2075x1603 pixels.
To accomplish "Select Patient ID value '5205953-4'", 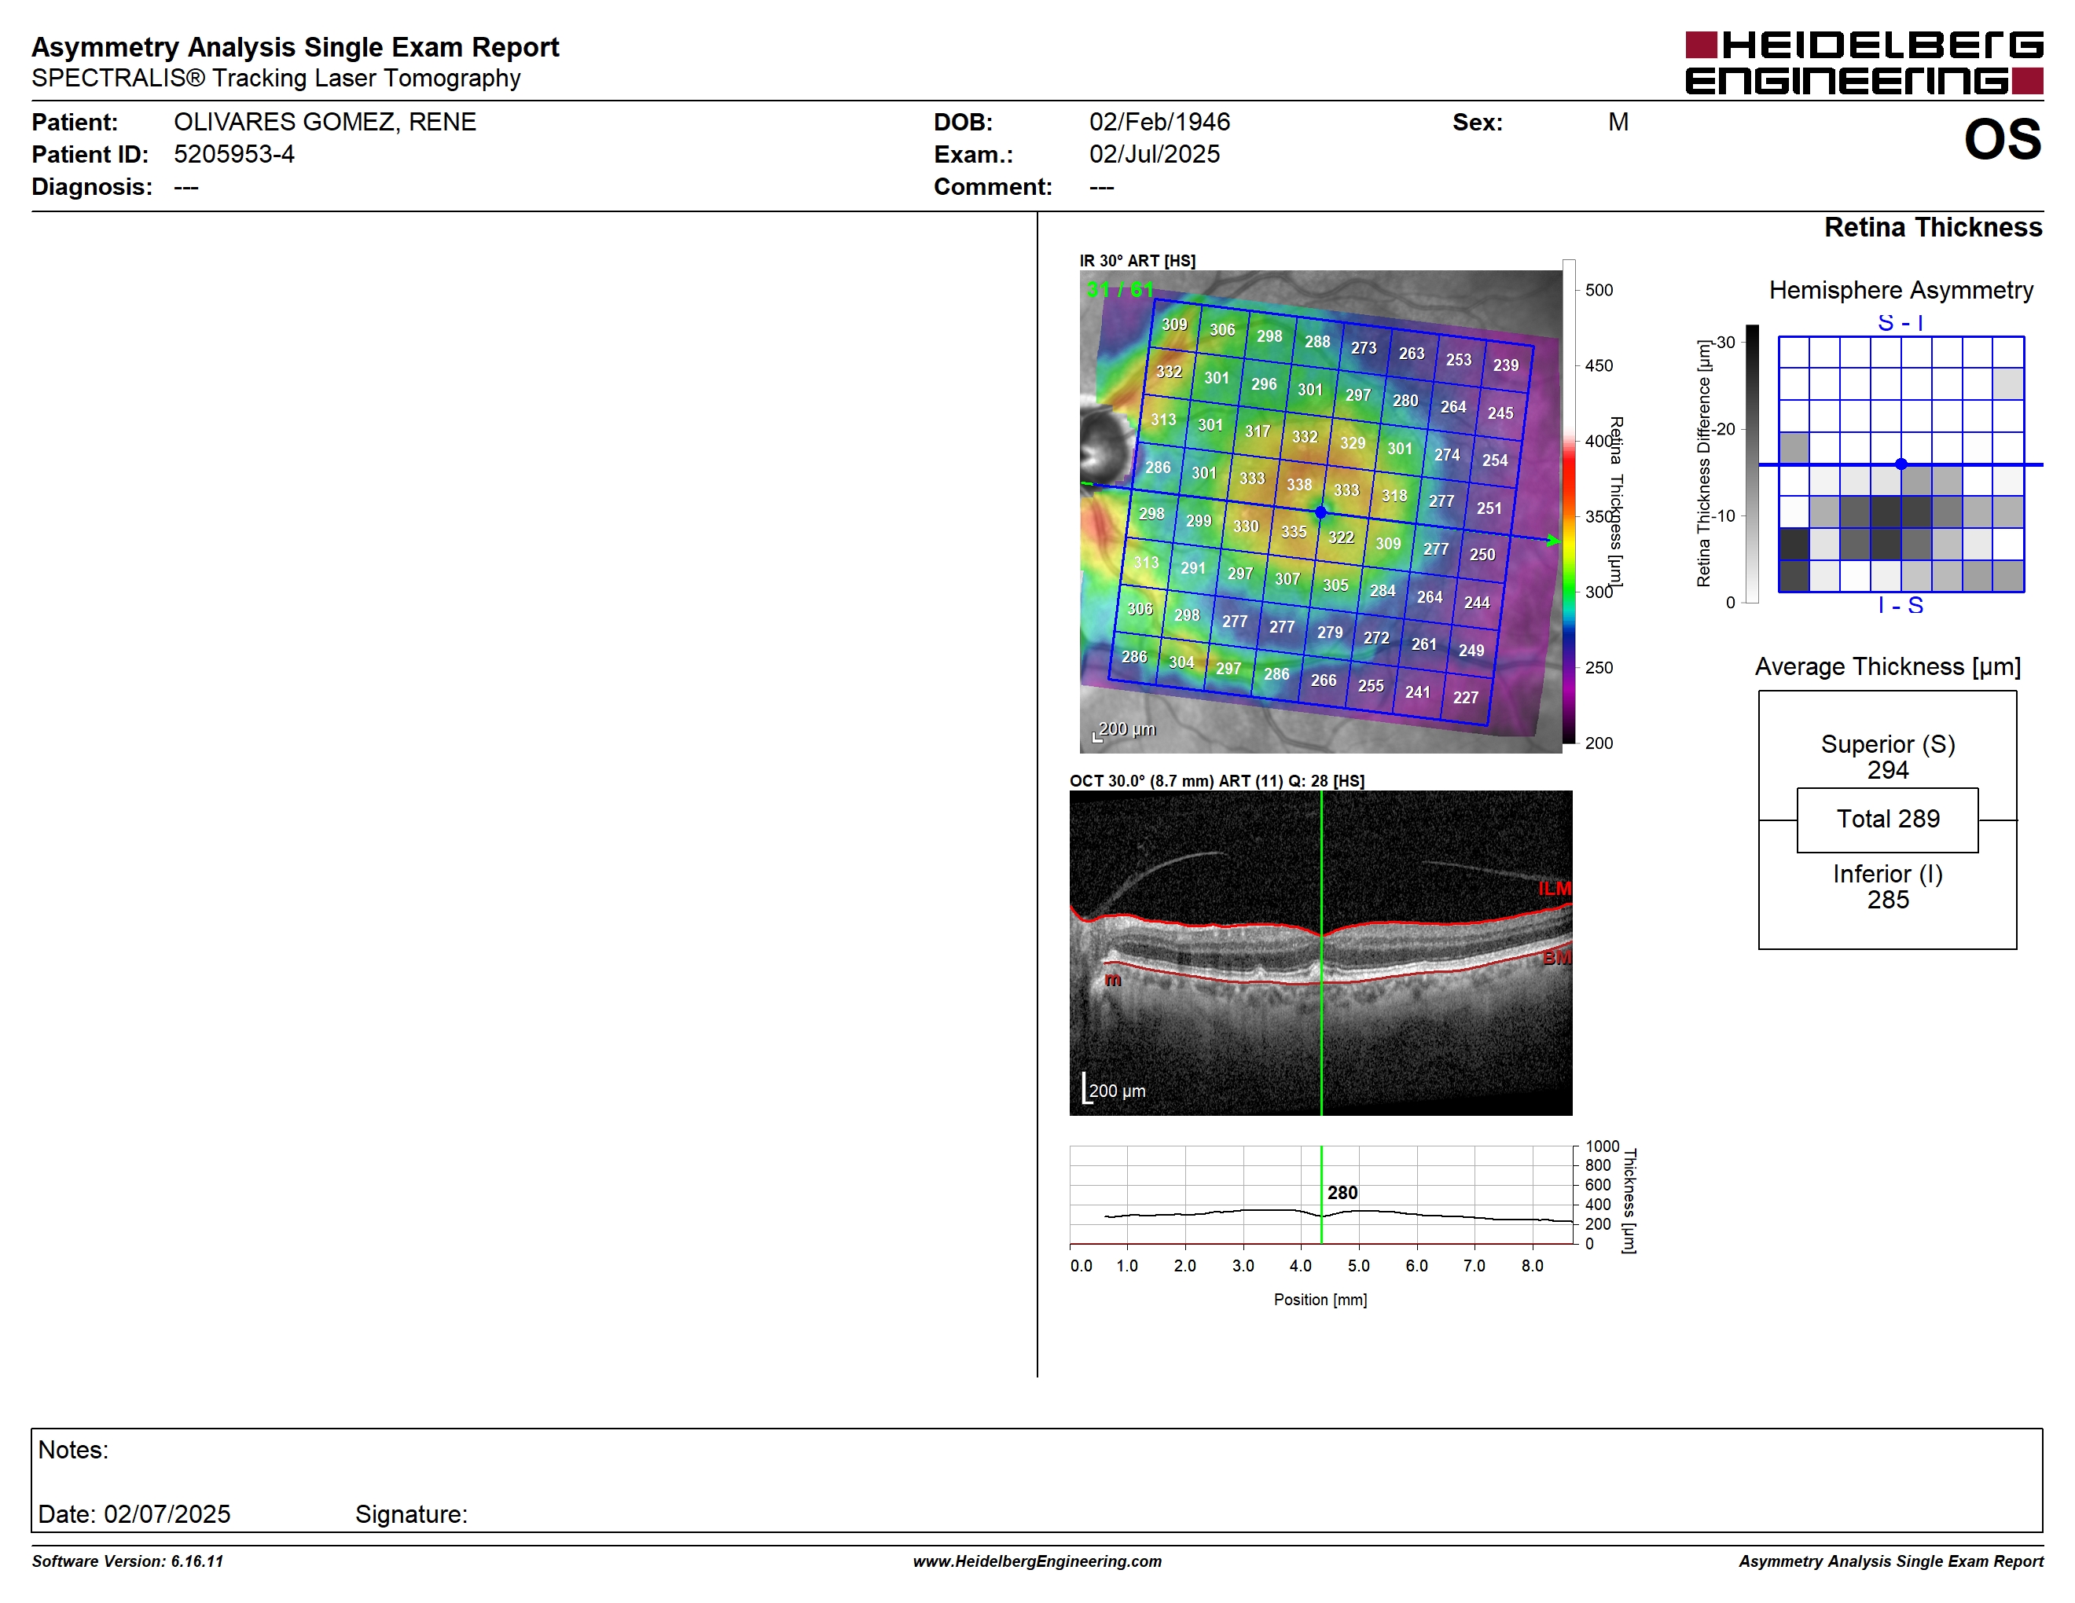I will (233, 154).
